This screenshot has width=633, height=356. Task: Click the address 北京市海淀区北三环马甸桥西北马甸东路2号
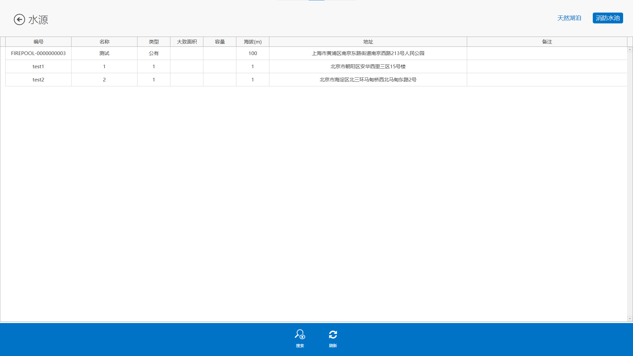coord(368,80)
